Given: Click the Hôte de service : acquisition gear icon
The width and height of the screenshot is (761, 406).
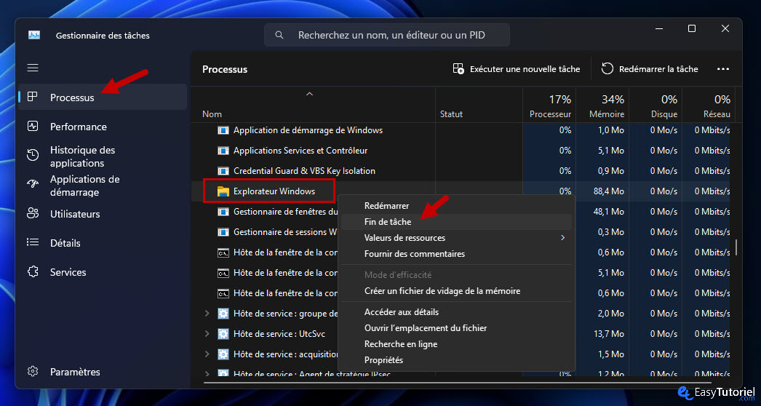Looking at the screenshot, I should pos(223,354).
